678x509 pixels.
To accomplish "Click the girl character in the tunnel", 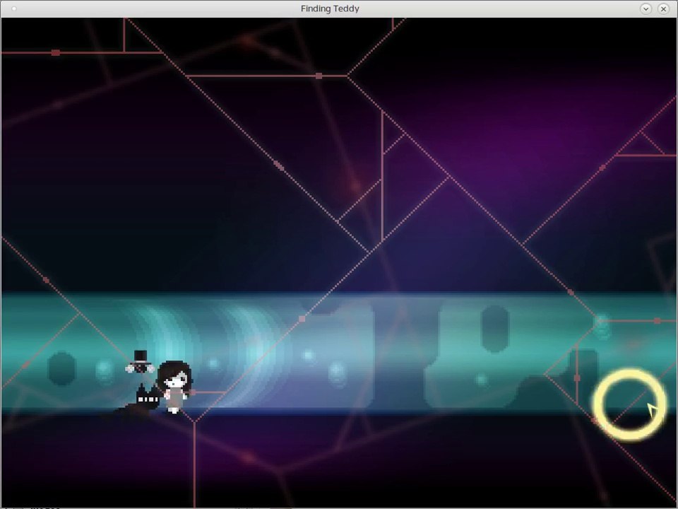I will point(174,387).
